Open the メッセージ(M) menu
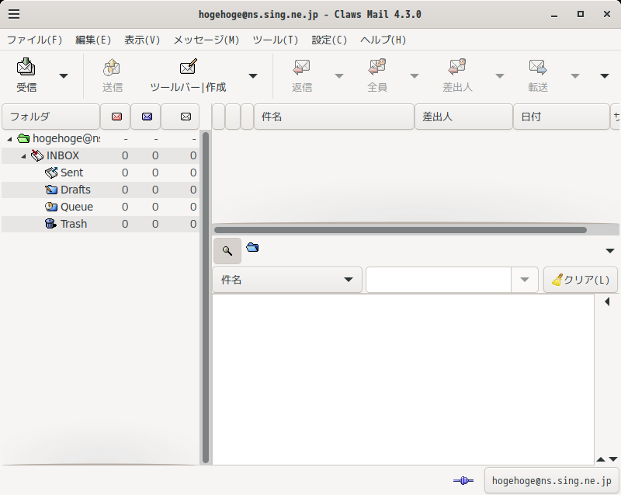The width and height of the screenshot is (621, 495). click(x=206, y=40)
